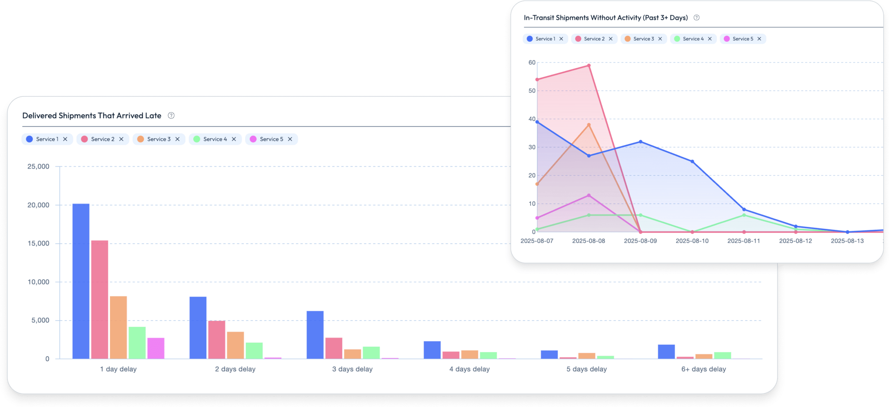Remove Service 2 chip in late shipments chart

121,139
